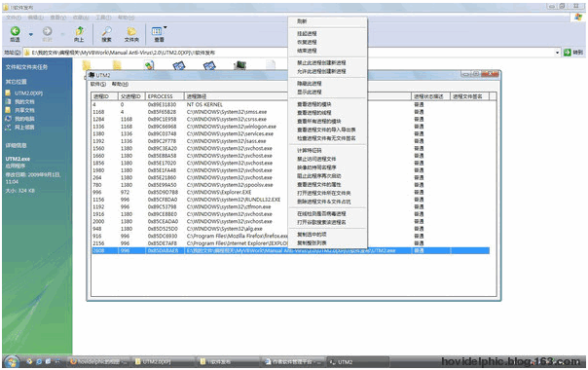Choose 打开进程文件所在文件夹 in the context menu

pyautogui.click(x=324, y=193)
